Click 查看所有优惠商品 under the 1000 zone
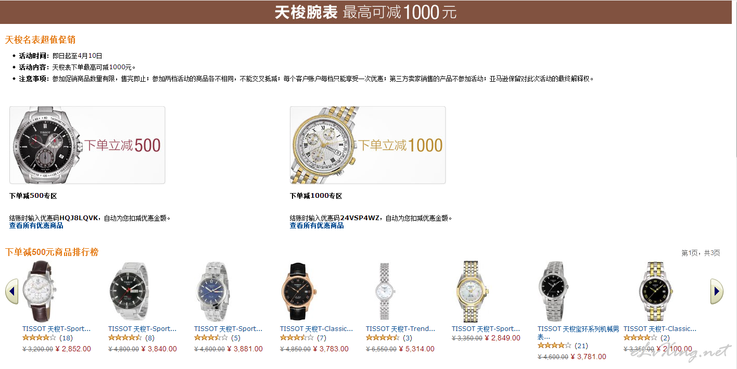Viewport: 737px width, 369px height. tap(317, 225)
